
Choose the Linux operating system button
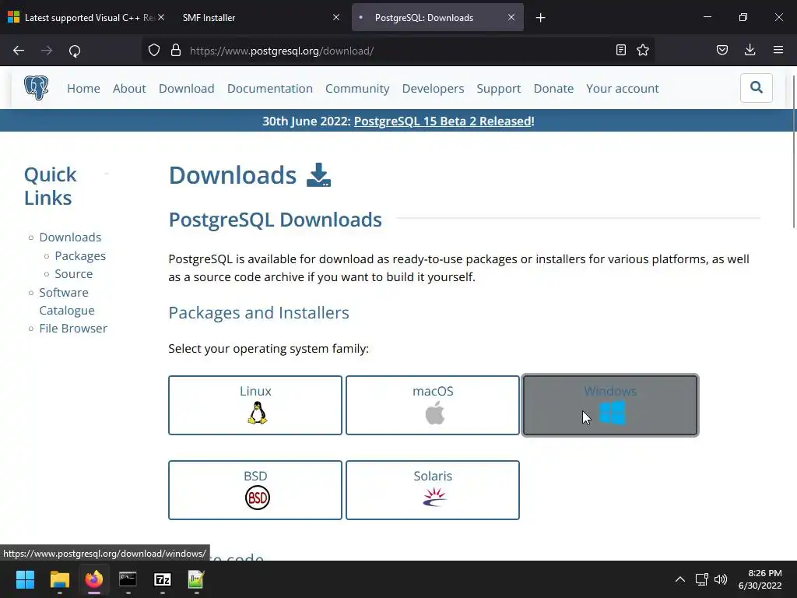click(x=255, y=405)
